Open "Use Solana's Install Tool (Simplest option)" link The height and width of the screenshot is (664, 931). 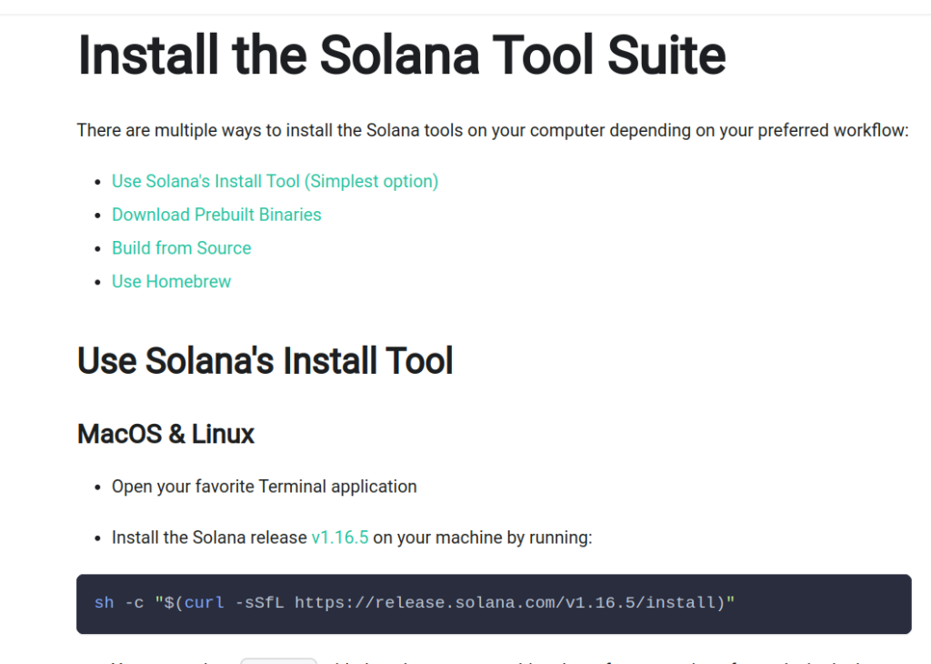pos(275,181)
